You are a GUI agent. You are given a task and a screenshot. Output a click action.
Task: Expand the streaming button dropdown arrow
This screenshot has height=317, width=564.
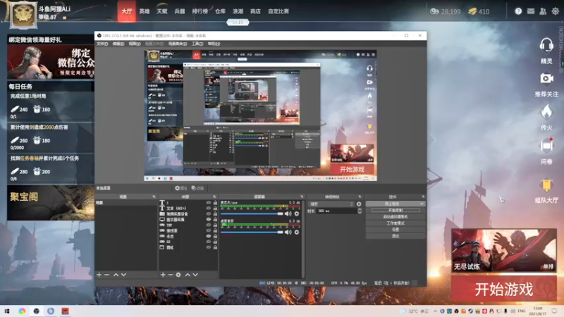click(x=421, y=204)
